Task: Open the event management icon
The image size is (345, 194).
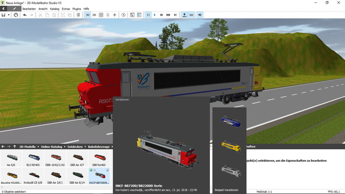Action: pyautogui.click(x=132, y=15)
